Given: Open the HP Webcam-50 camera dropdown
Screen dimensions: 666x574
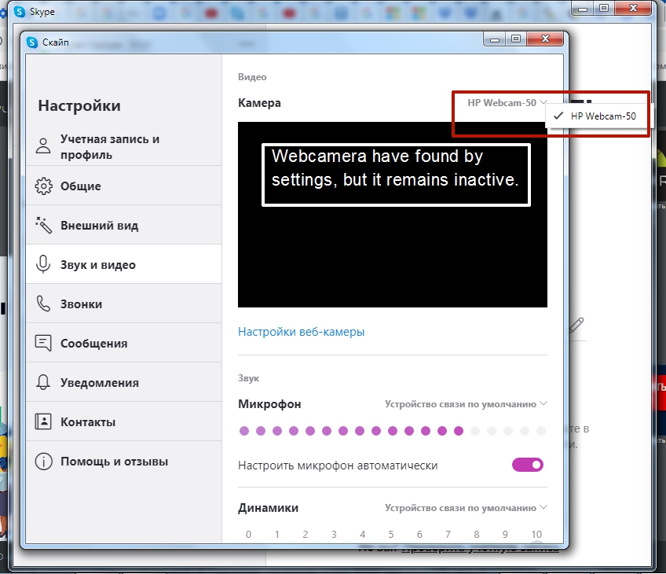Looking at the screenshot, I should [x=507, y=103].
